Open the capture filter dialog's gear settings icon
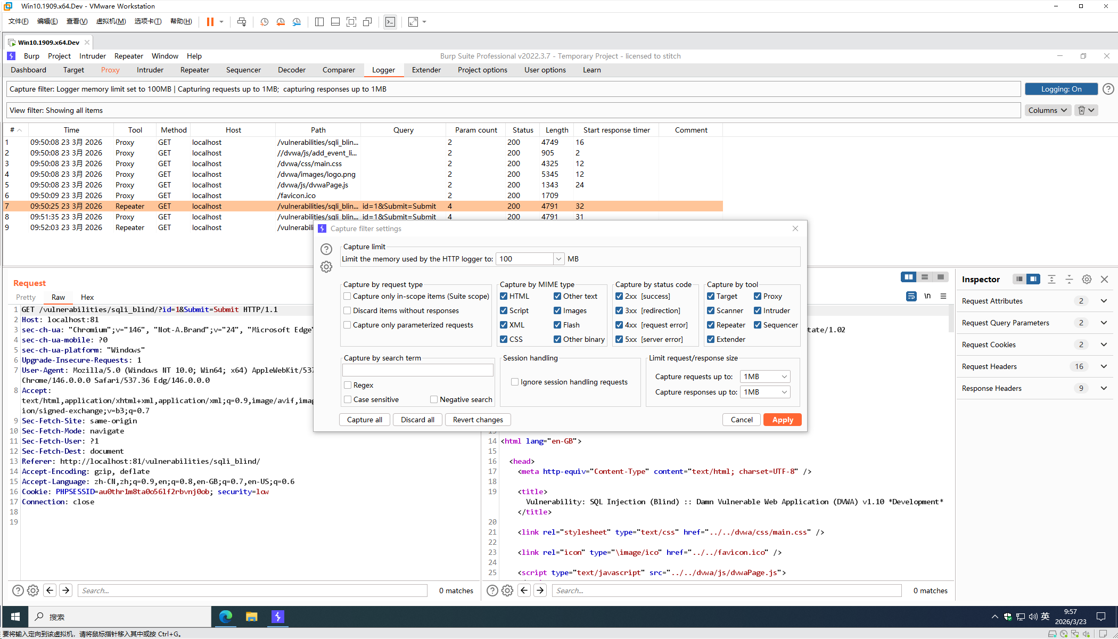The height and width of the screenshot is (639, 1118). point(326,267)
